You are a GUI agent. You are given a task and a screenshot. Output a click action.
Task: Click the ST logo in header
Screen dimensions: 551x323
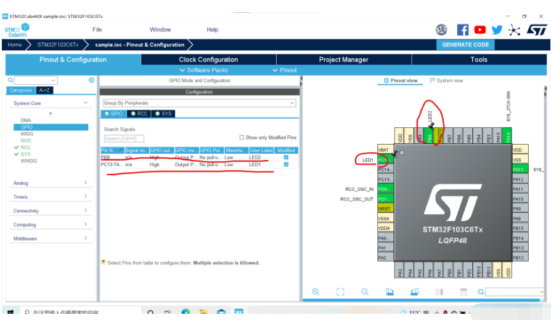pos(537,30)
